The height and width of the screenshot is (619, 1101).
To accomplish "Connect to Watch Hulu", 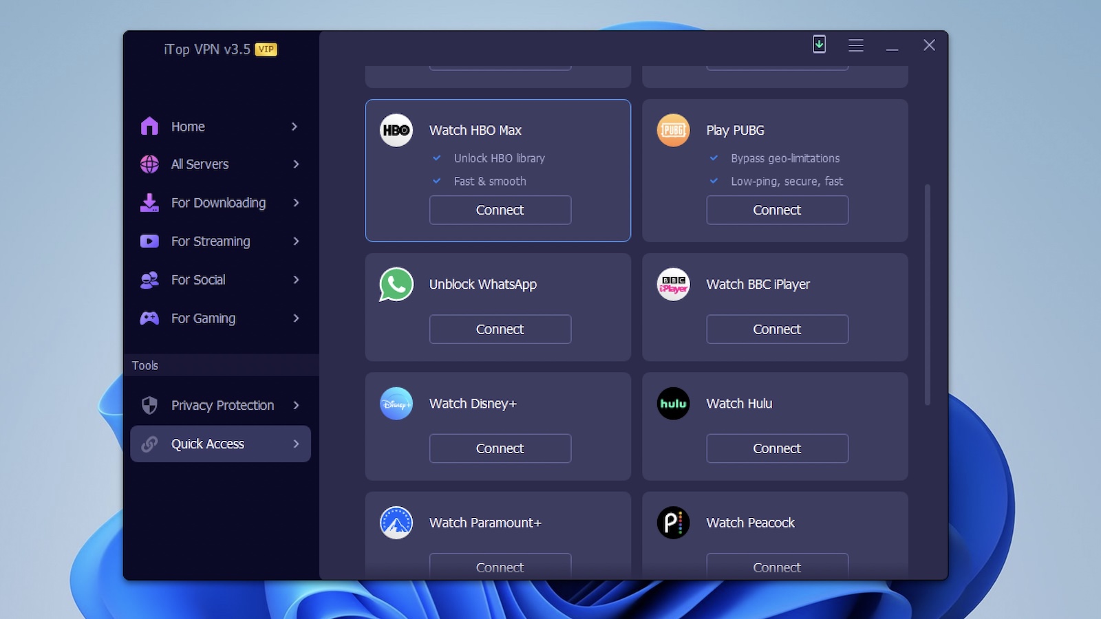I will click(x=777, y=448).
